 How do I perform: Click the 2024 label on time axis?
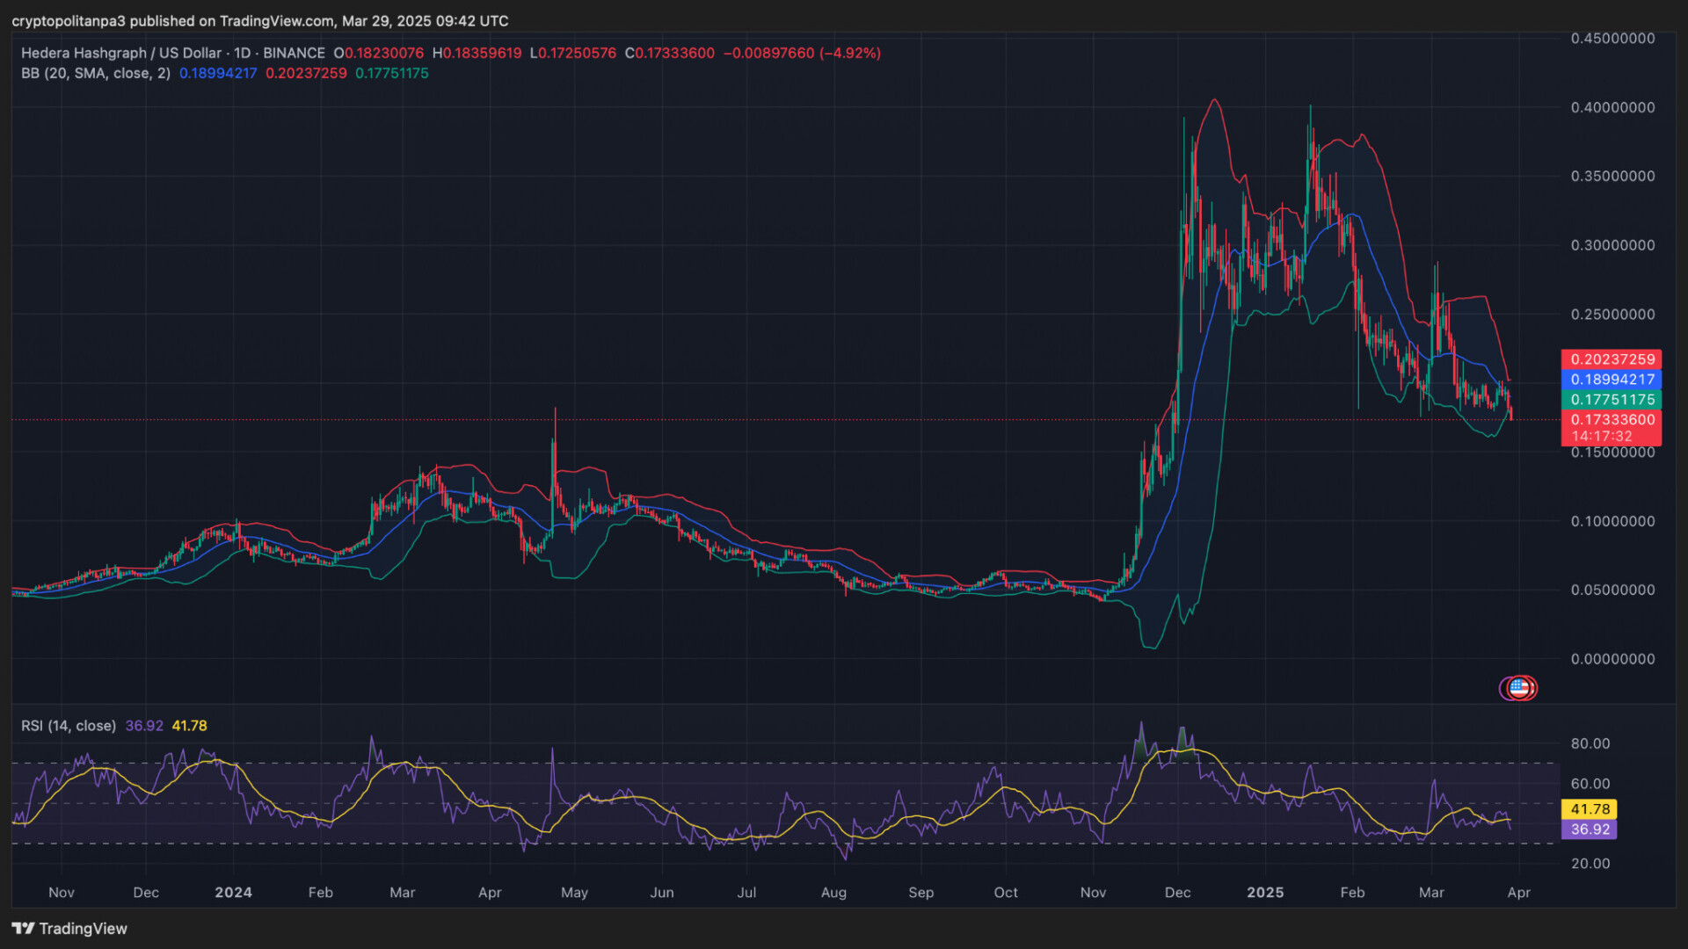click(x=234, y=892)
